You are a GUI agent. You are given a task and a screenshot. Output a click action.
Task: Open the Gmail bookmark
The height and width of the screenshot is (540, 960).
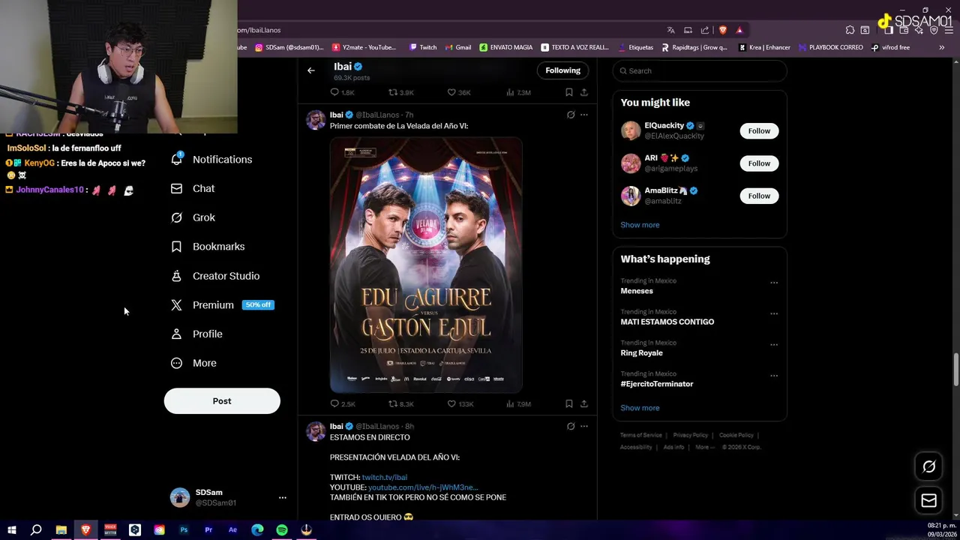pyautogui.click(x=457, y=47)
